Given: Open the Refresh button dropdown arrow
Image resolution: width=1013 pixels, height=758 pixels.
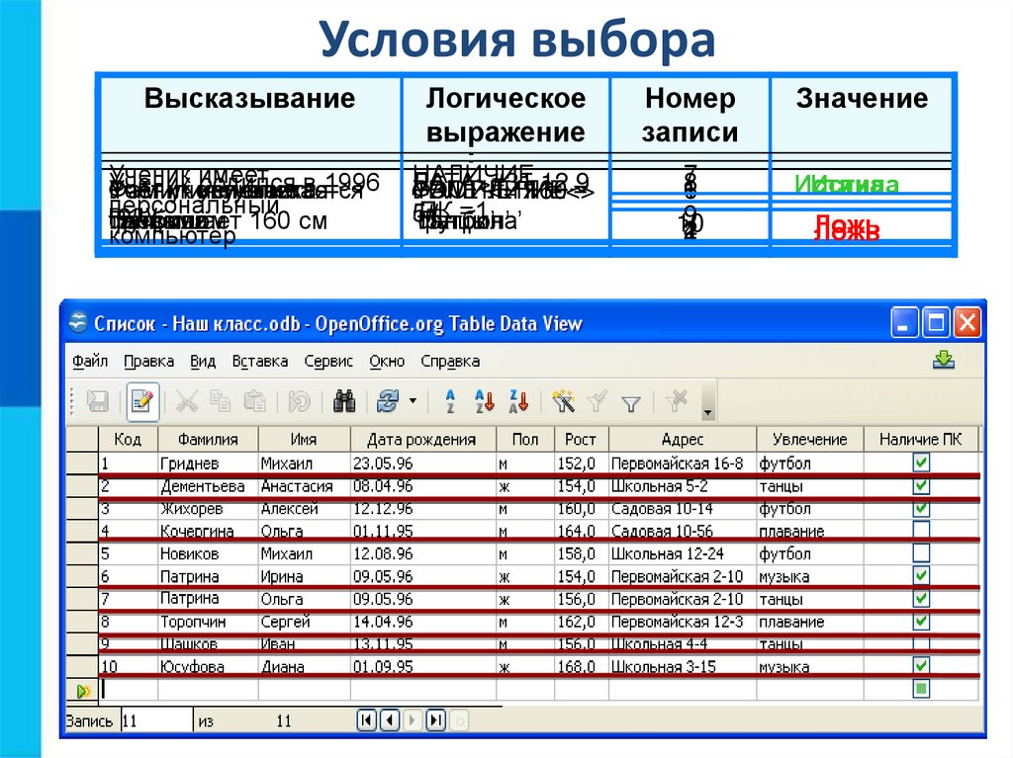Looking at the screenshot, I should [x=413, y=402].
